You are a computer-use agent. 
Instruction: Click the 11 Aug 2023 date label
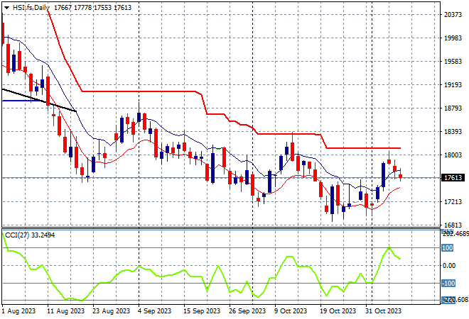point(66,311)
